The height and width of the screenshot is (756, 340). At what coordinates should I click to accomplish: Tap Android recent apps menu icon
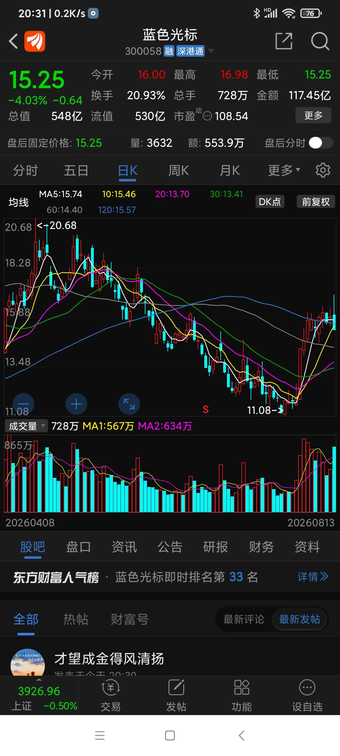click(100, 736)
